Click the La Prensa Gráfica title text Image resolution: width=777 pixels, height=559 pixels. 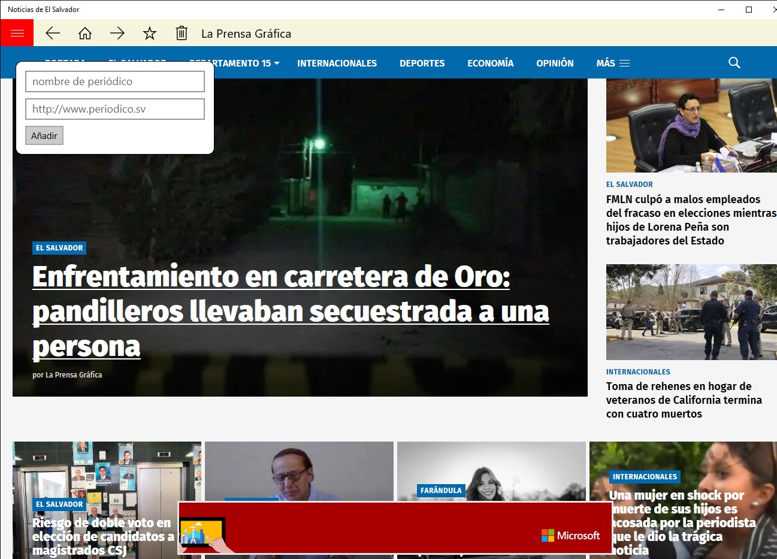(x=246, y=34)
